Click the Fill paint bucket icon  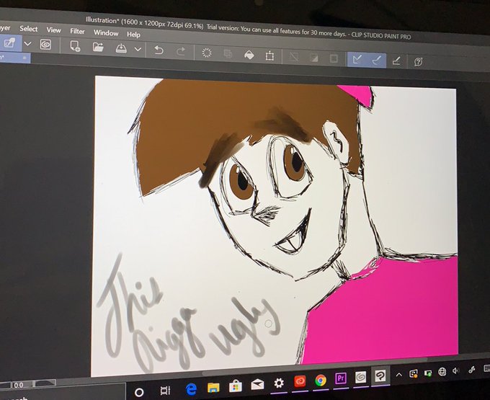pyautogui.click(x=249, y=55)
